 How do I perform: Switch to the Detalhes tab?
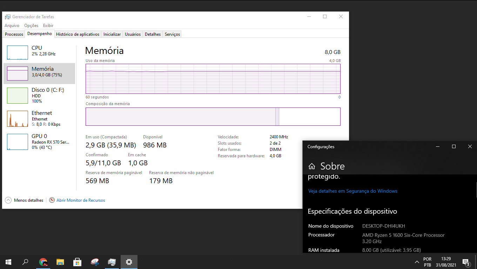point(153,34)
